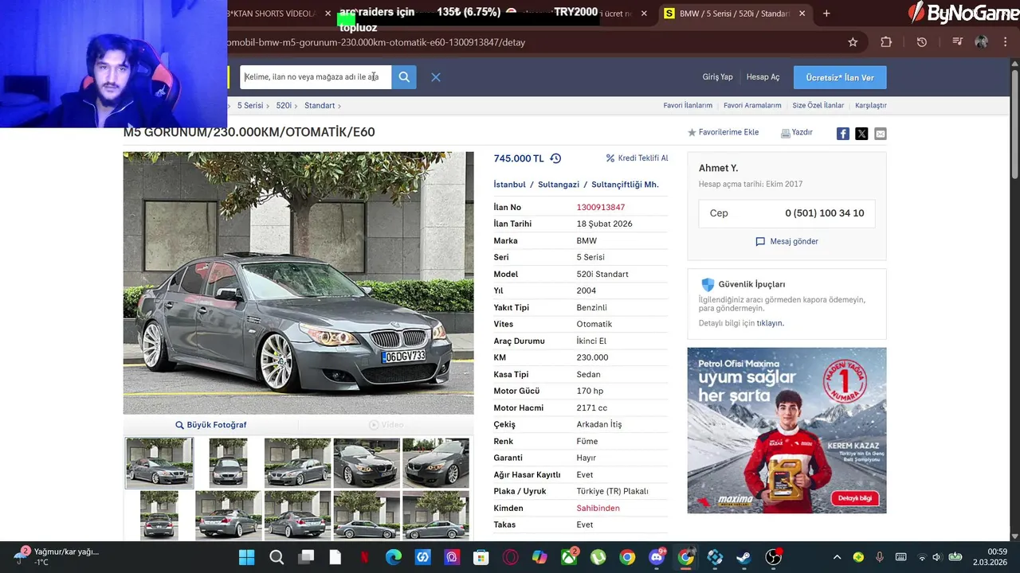Click the tıklayın link in Güvenlik İpuçları
1020x573 pixels.
(770, 323)
